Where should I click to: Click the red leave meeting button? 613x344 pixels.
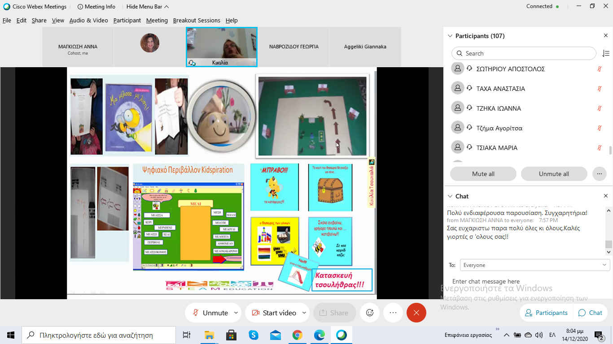(x=416, y=313)
